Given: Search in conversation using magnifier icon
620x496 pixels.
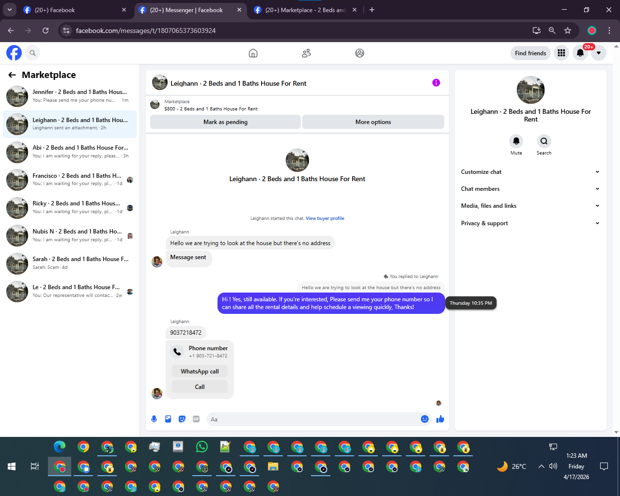Looking at the screenshot, I should (544, 141).
